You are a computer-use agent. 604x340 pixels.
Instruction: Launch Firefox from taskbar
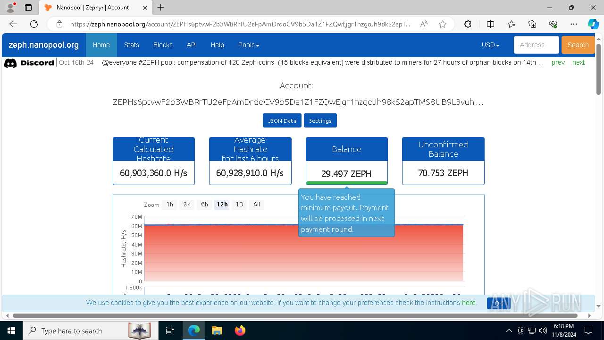point(240,331)
